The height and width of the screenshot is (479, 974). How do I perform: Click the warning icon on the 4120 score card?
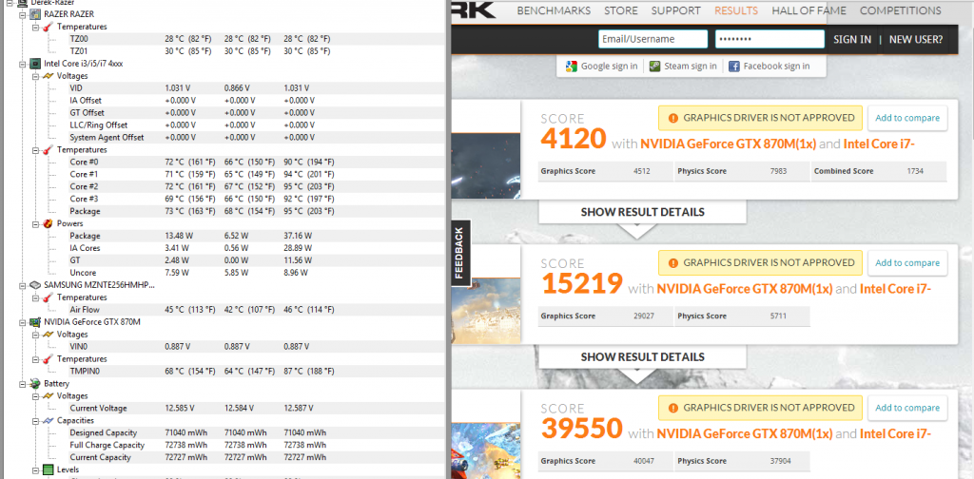pos(673,118)
